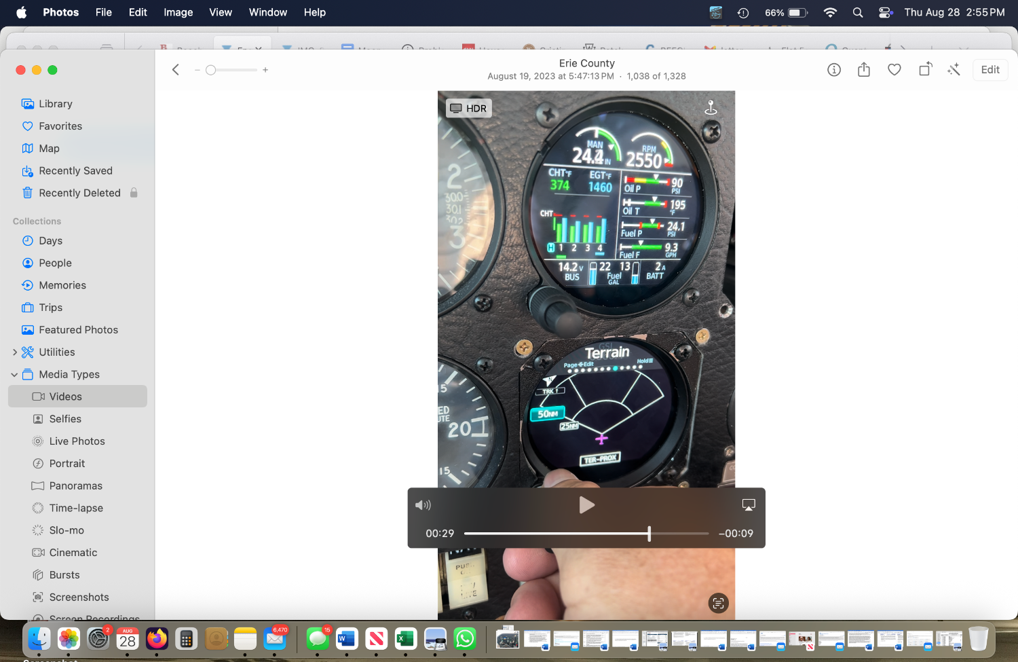Open the Help menu
Screen dimensions: 1018x662
315,12
